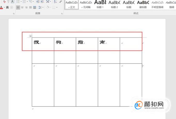176x119 pixels.
Task: Apply a bulleted list
Action: coord(18,2)
